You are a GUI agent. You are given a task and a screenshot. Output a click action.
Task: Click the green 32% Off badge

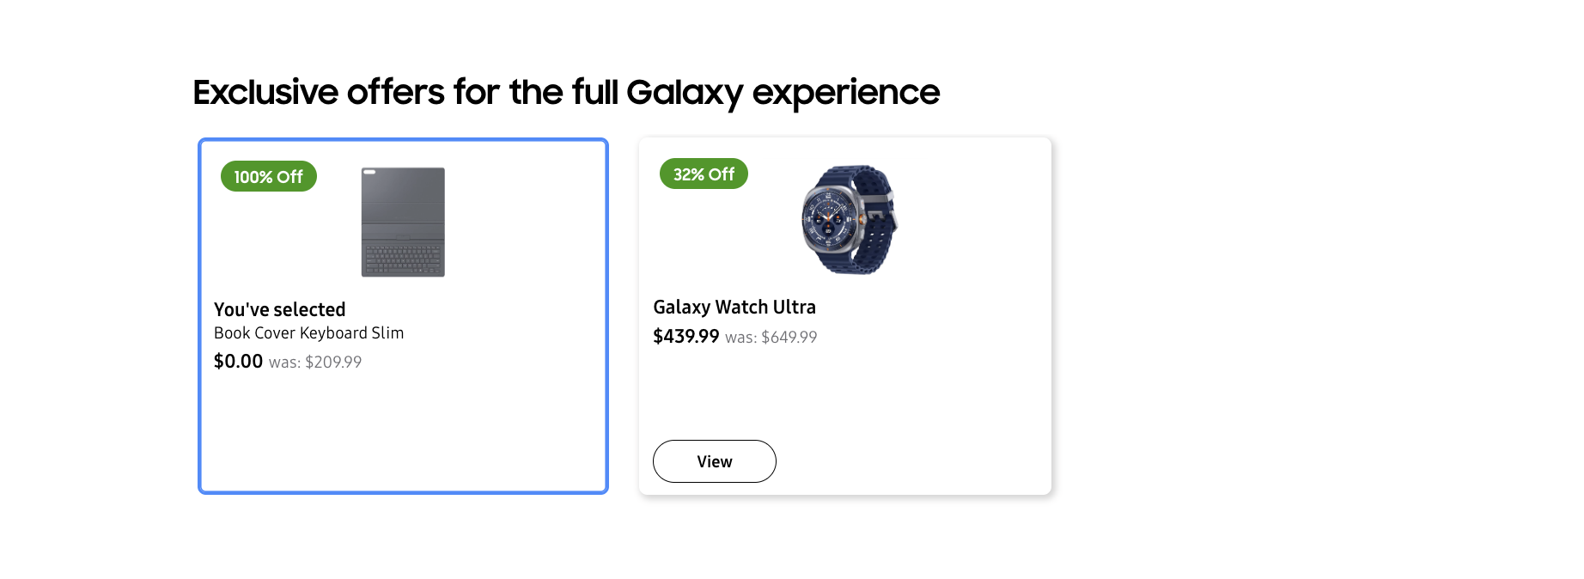(x=704, y=174)
